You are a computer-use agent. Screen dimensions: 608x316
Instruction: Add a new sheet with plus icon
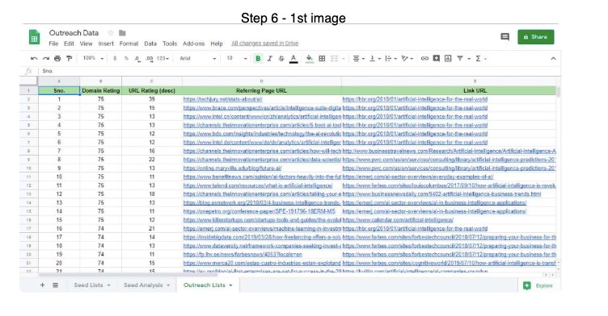pyautogui.click(x=42, y=285)
